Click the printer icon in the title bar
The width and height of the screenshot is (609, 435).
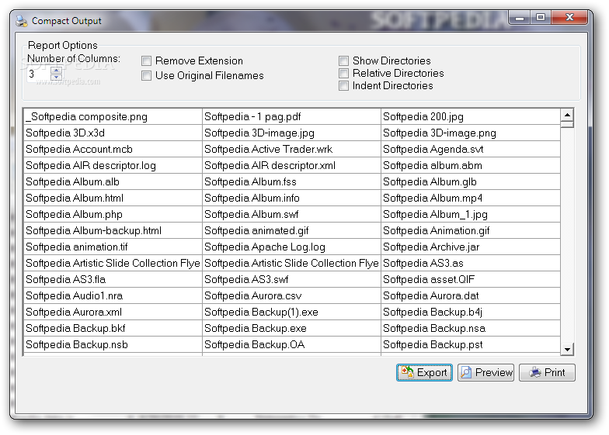tap(22, 21)
